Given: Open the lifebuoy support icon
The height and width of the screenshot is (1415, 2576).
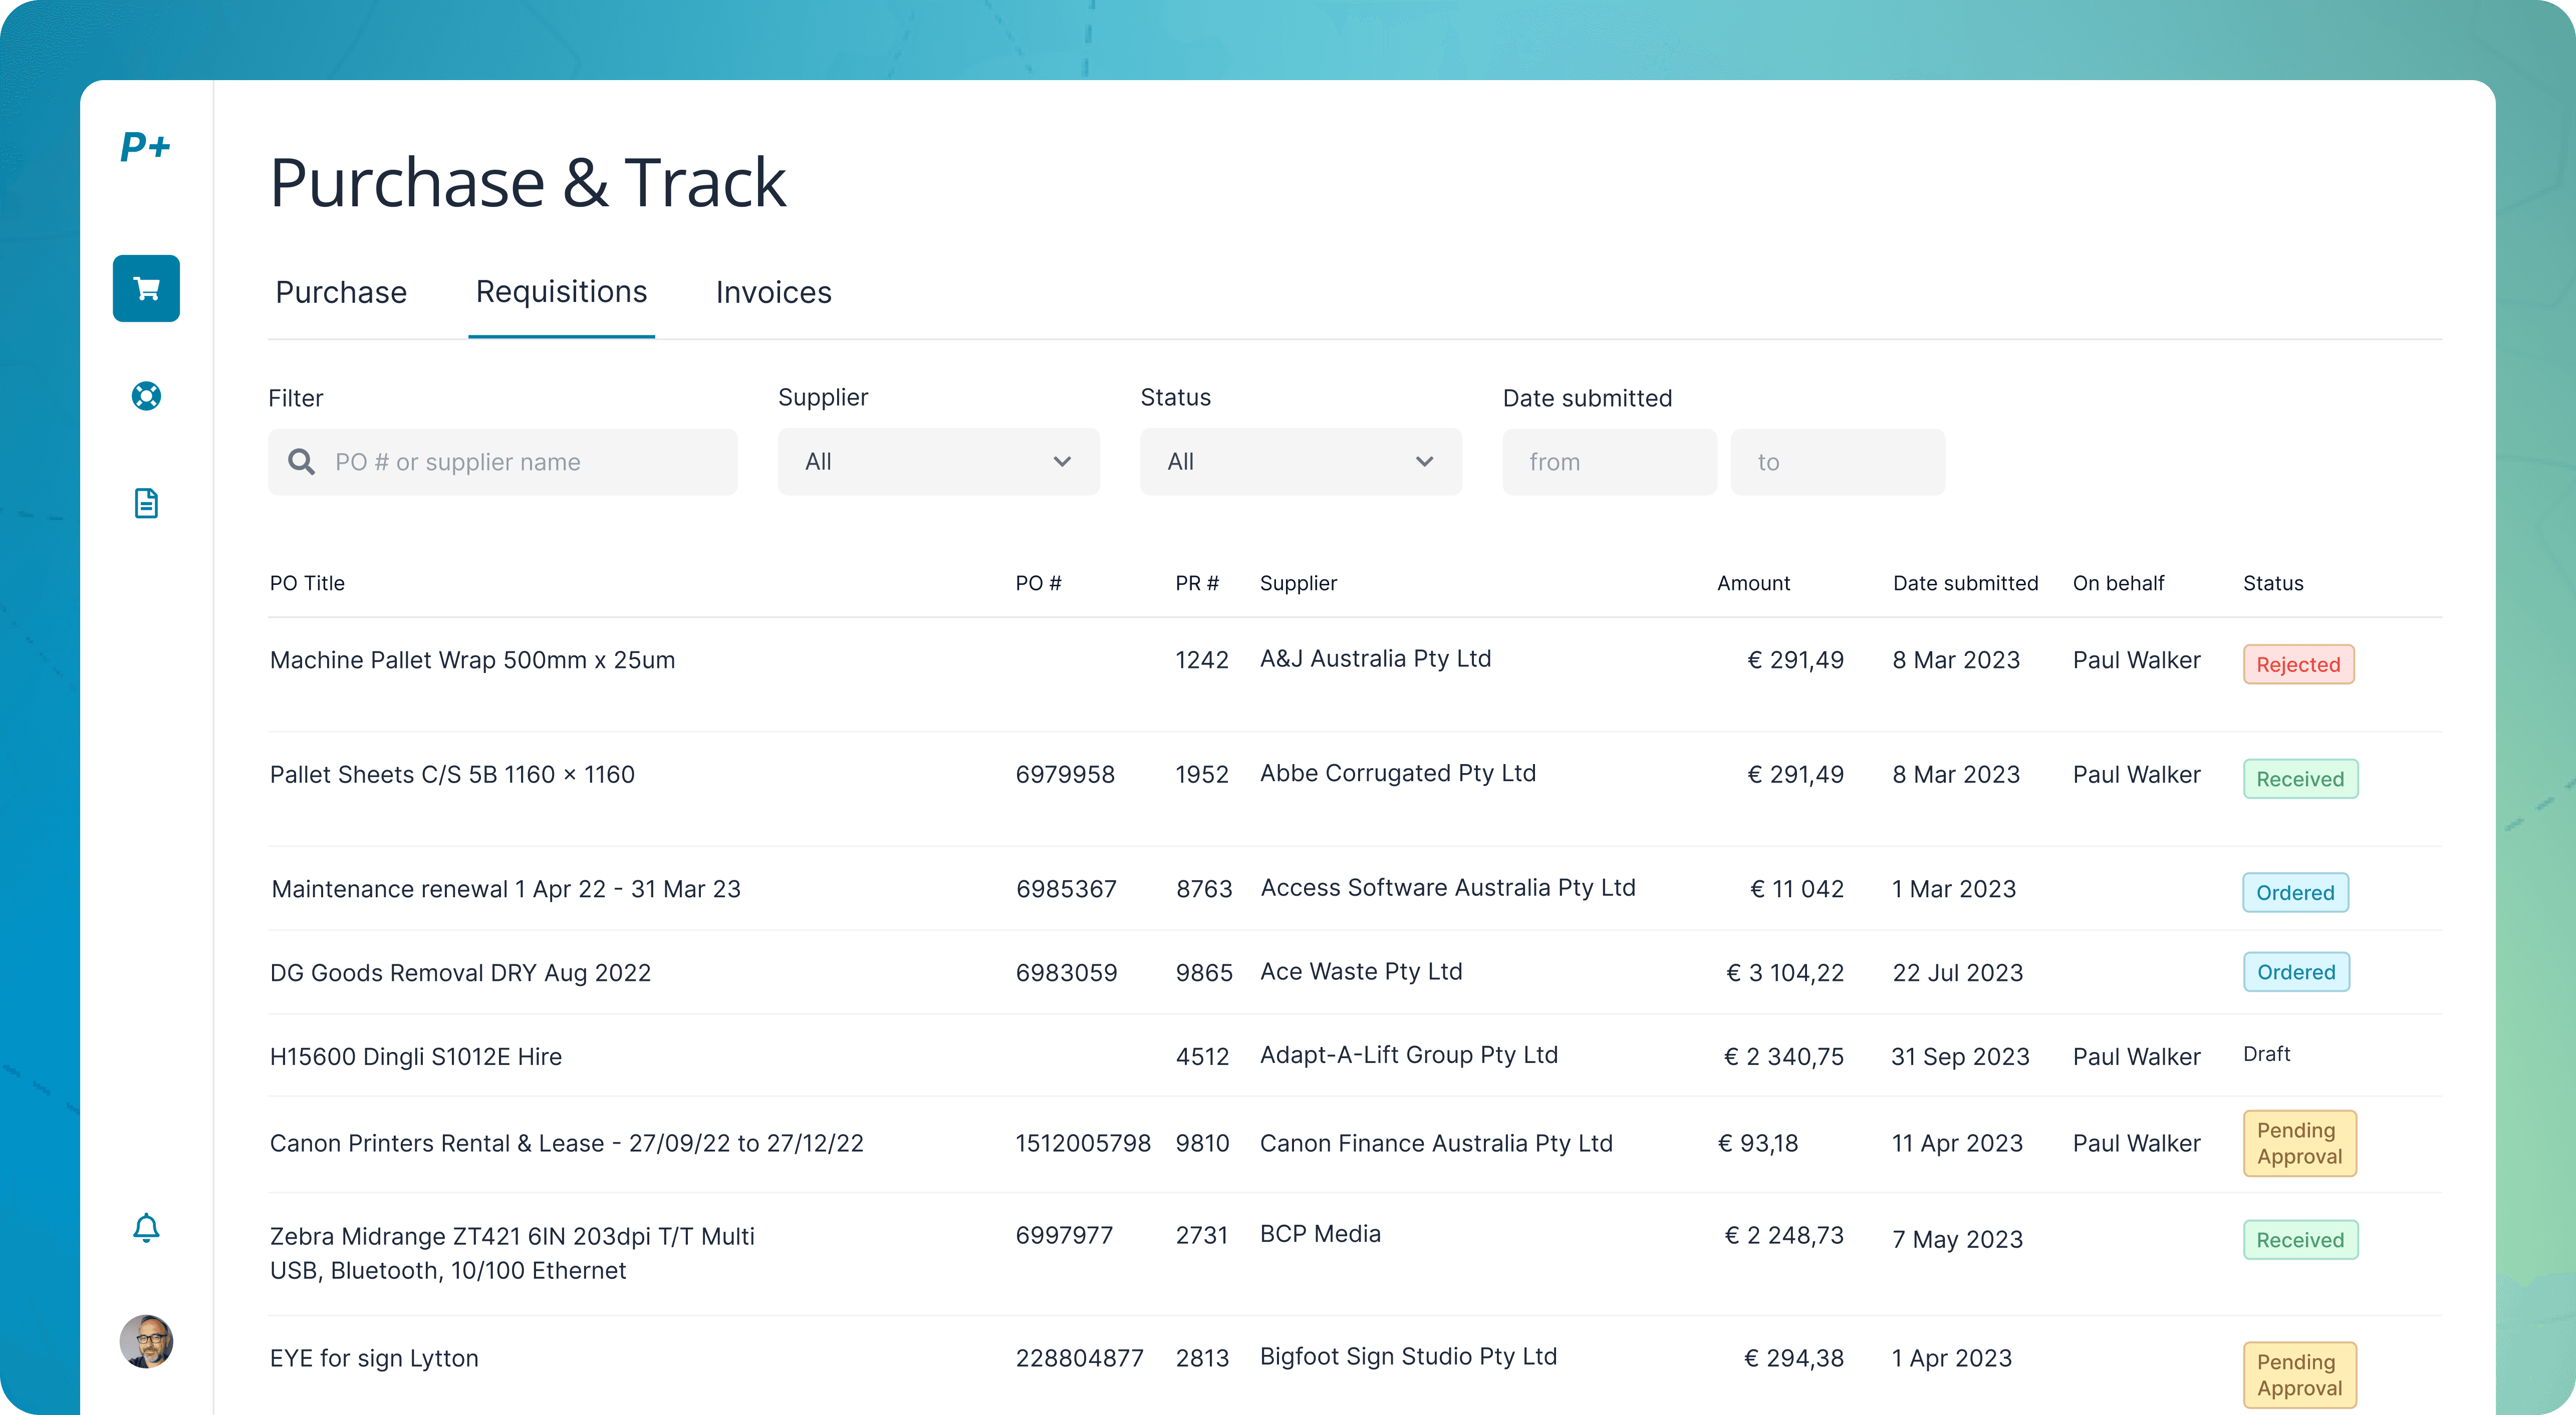Looking at the screenshot, I should tap(146, 396).
